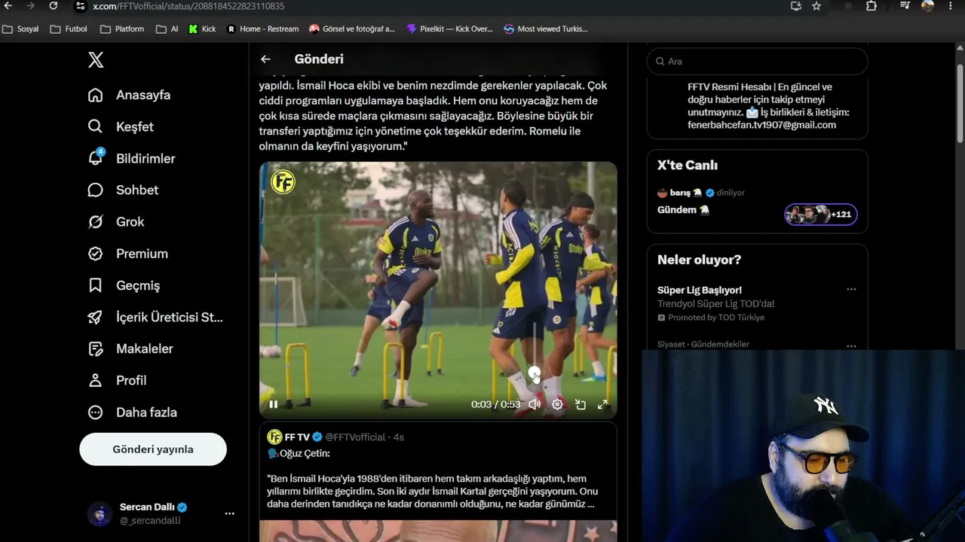Open account options dots beside Sercan Dallı

pyautogui.click(x=229, y=513)
